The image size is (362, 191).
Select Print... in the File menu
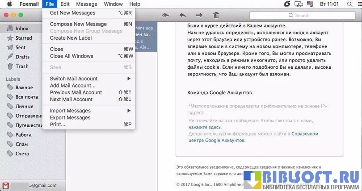(58, 125)
